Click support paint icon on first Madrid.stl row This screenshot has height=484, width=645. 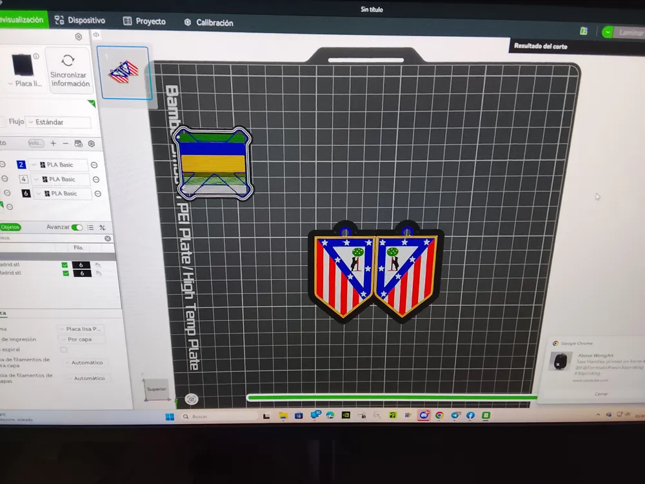(x=97, y=265)
